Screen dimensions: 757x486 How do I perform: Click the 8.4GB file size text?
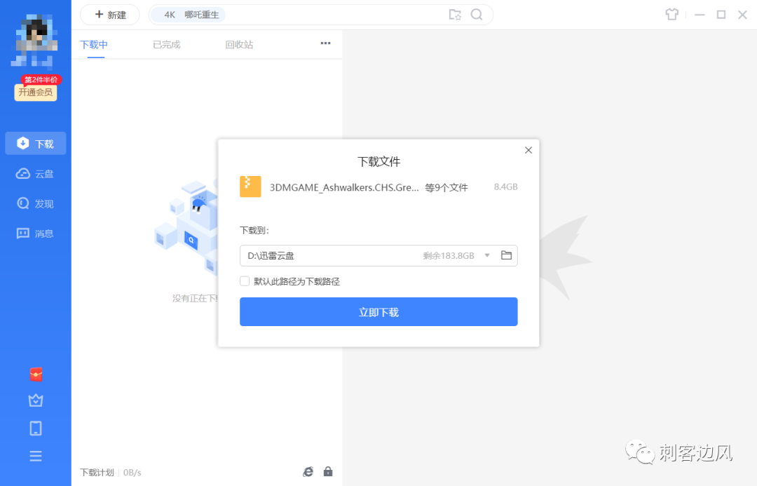(505, 187)
